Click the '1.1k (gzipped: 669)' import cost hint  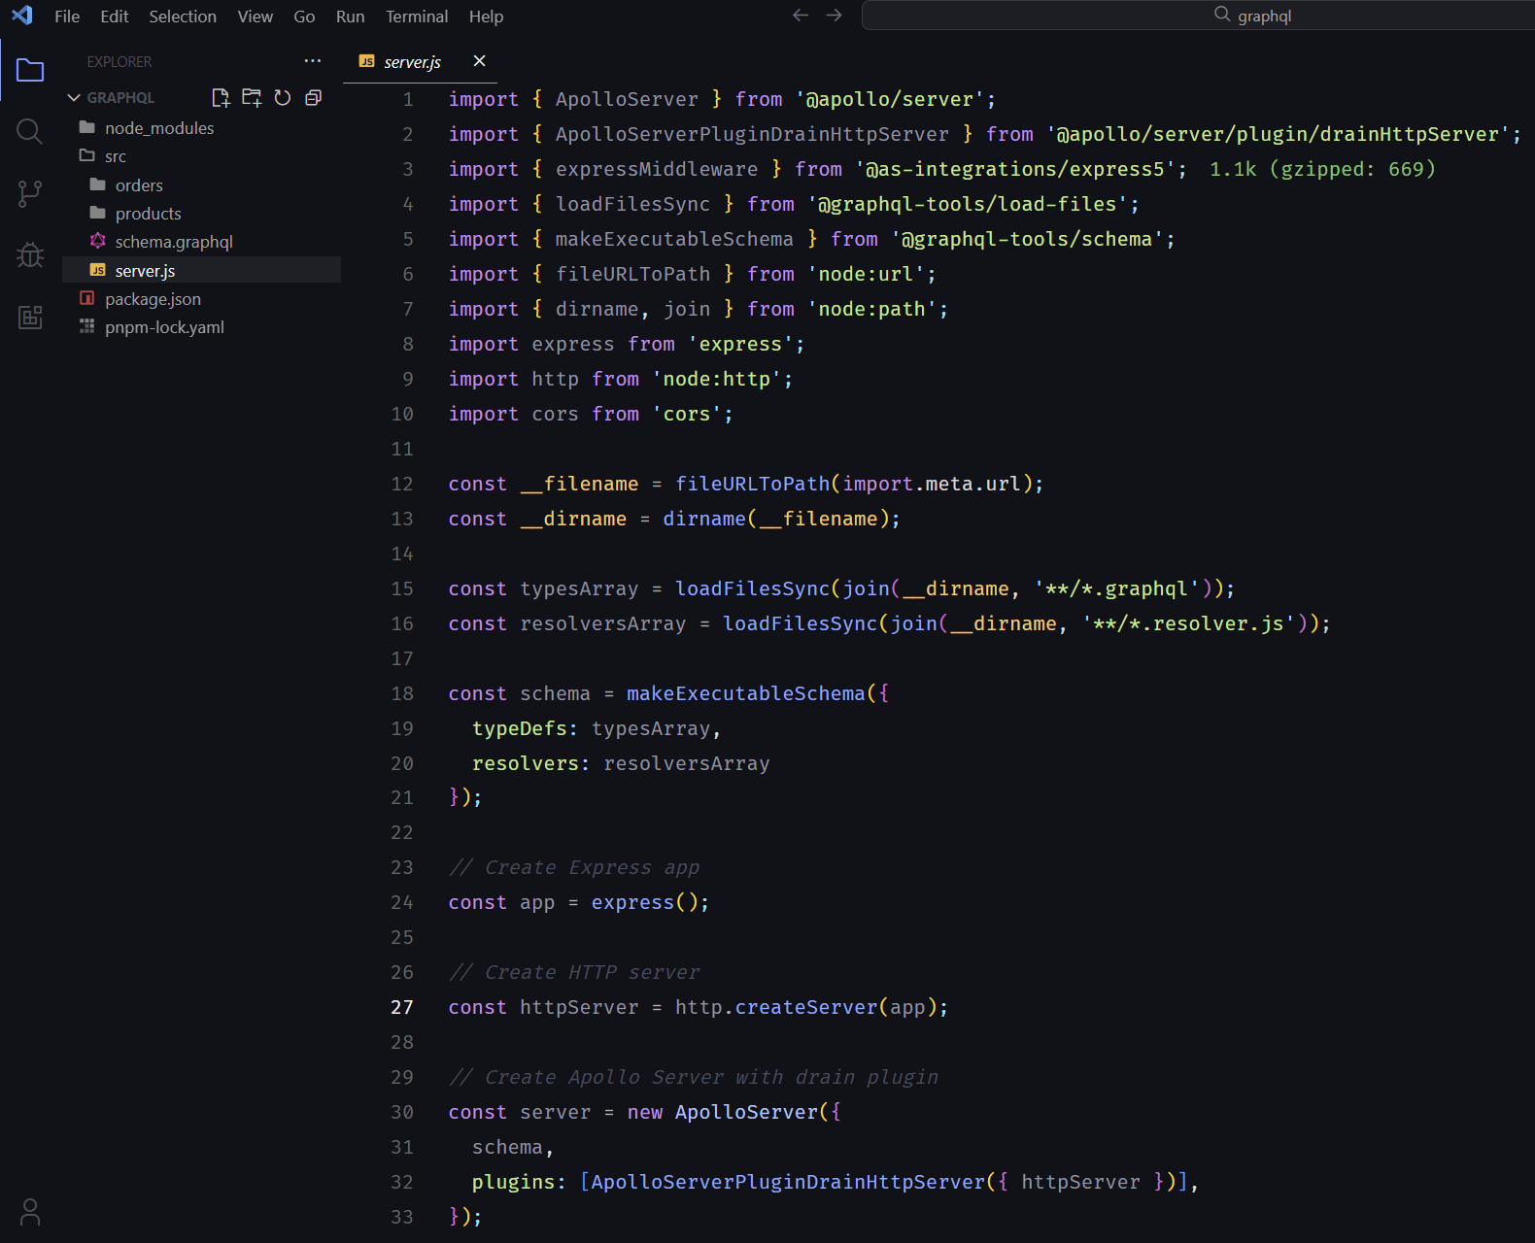click(1322, 169)
